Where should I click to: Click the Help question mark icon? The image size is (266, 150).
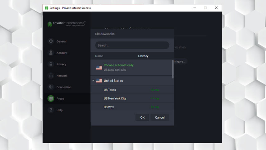click(x=51, y=110)
